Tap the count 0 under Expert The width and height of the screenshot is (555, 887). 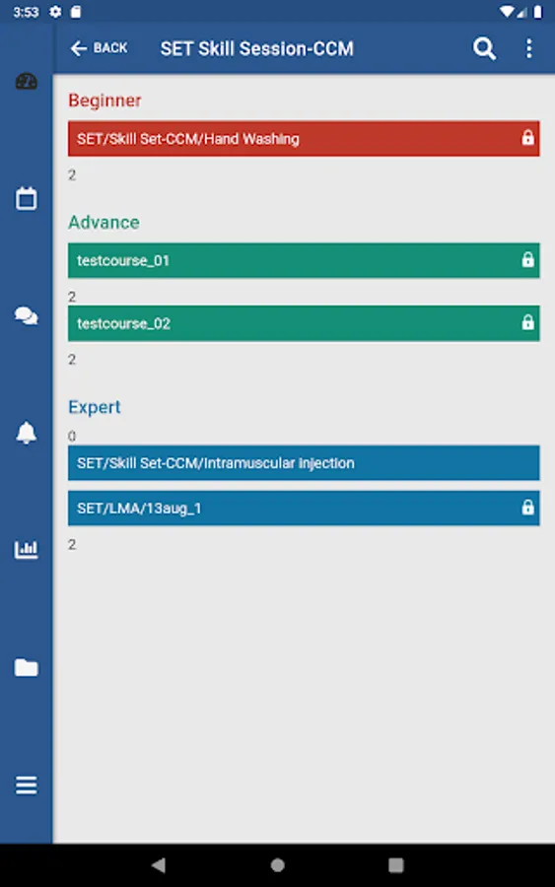[72, 437]
